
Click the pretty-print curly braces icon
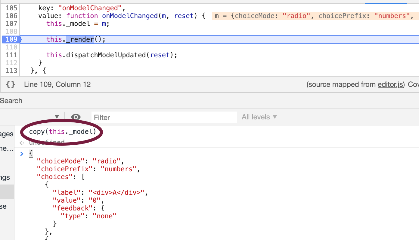point(11,85)
